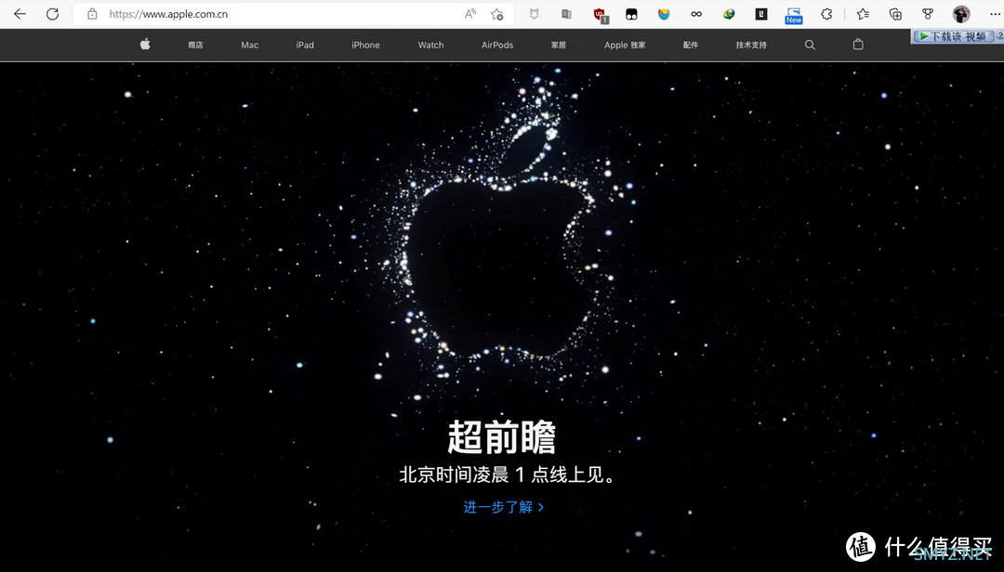
Task: Open the Watch nav item
Action: click(431, 45)
